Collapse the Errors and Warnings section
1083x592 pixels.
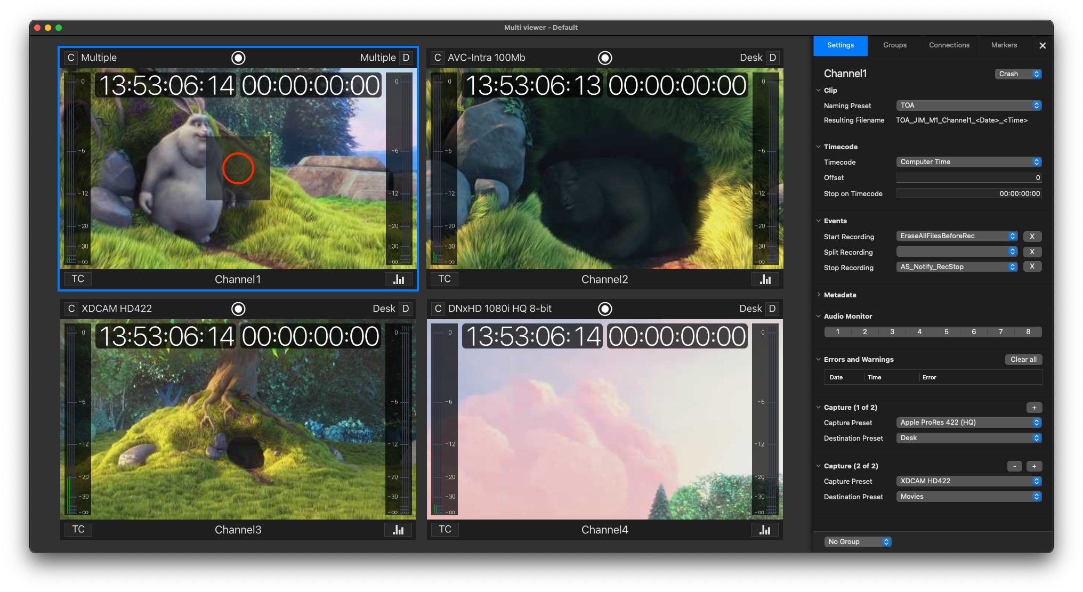(819, 359)
